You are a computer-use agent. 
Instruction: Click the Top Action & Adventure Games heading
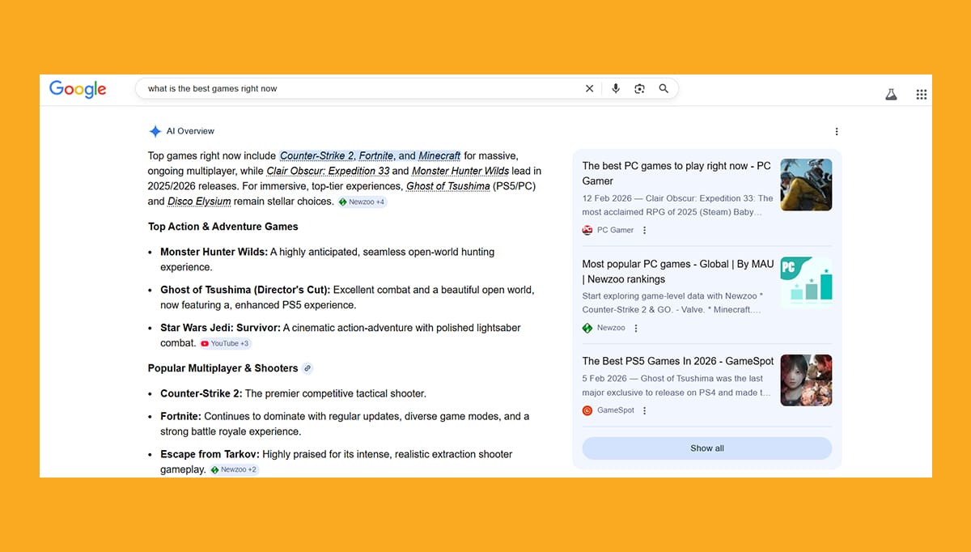click(223, 227)
